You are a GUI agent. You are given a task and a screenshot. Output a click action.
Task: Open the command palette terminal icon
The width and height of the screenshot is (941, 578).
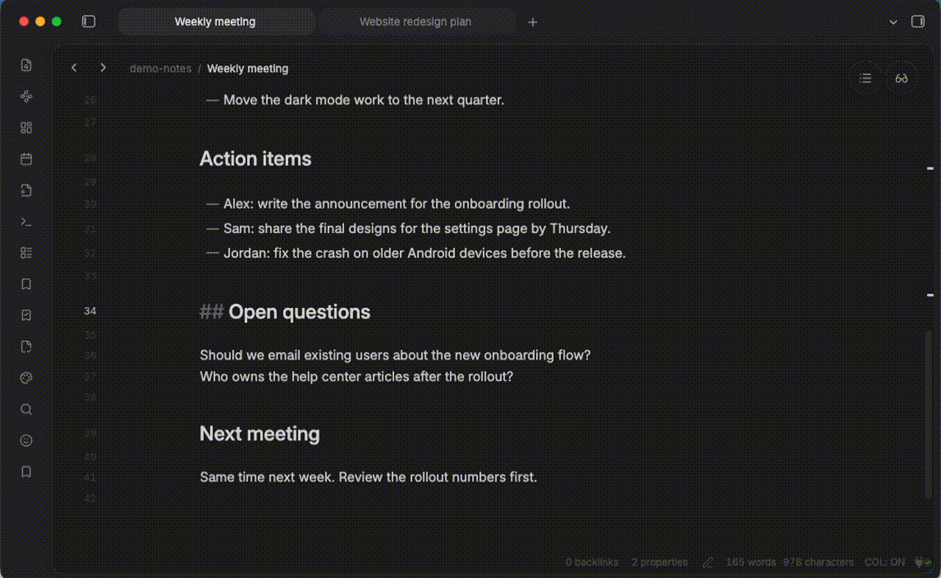tap(26, 221)
